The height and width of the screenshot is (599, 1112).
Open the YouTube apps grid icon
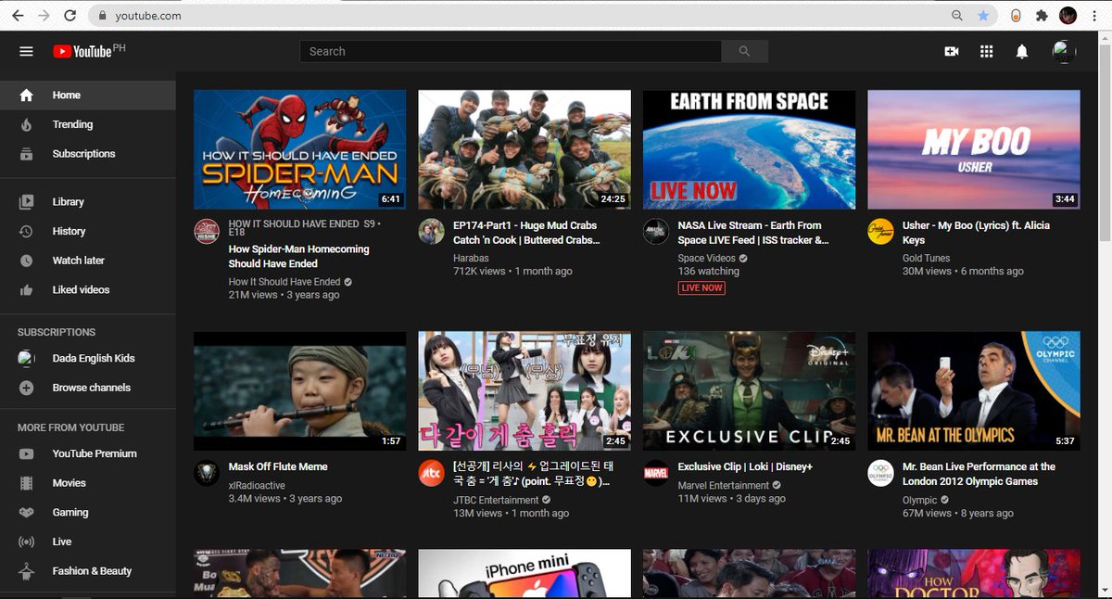(x=987, y=51)
